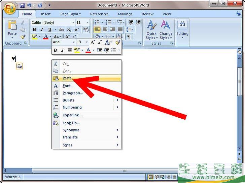Click the ribbon Cut scissors icon
245x183 pixels.
point(23,22)
